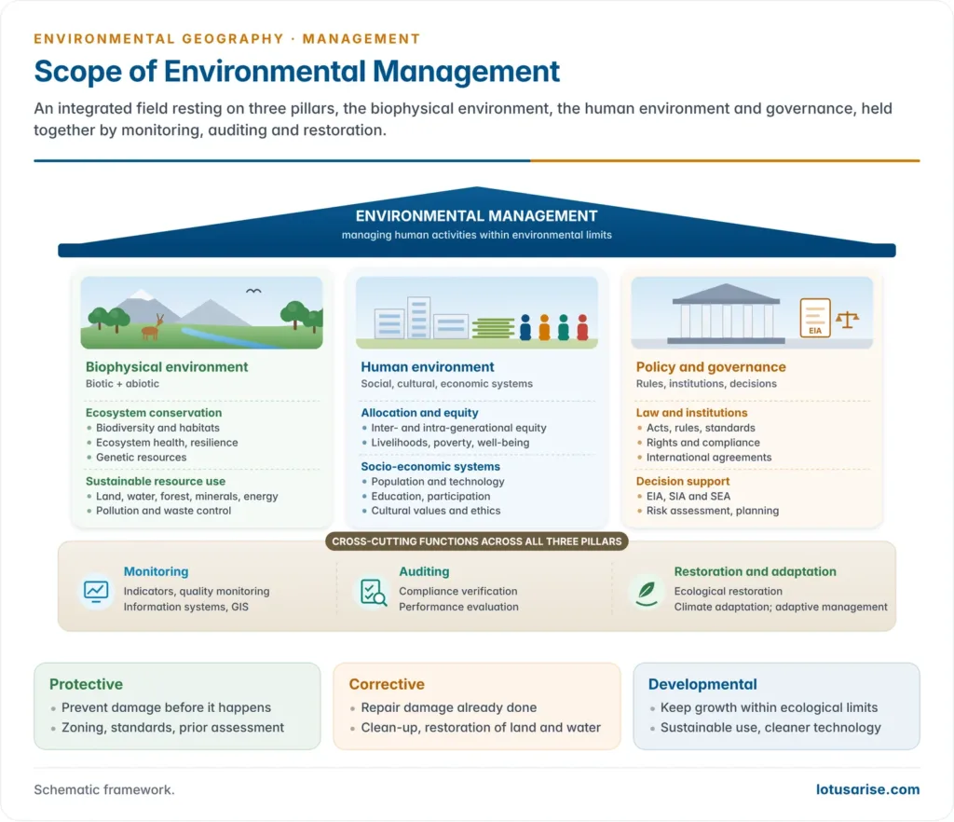The height and width of the screenshot is (822, 954).
Task: Click the Socio-economic systems subheading
Action: pos(430,467)
